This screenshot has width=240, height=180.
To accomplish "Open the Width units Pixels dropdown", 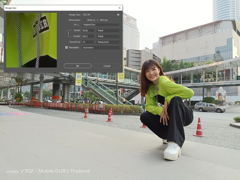I will pyautogui.click(x=108, y=31).
